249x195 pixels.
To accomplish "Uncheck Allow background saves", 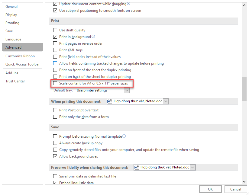I will point(55,156).
